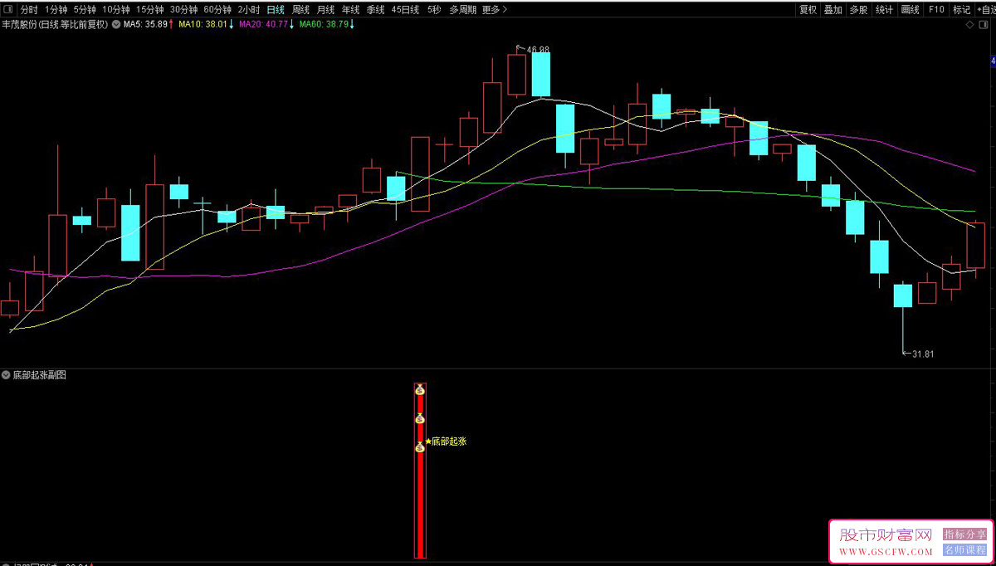Activate the 画线 drawing tool

tap(911, 10)
